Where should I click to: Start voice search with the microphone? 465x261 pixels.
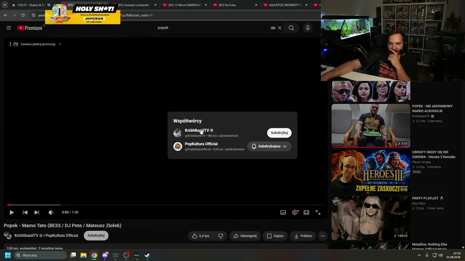pyautogui.click(x=308, y=28)
